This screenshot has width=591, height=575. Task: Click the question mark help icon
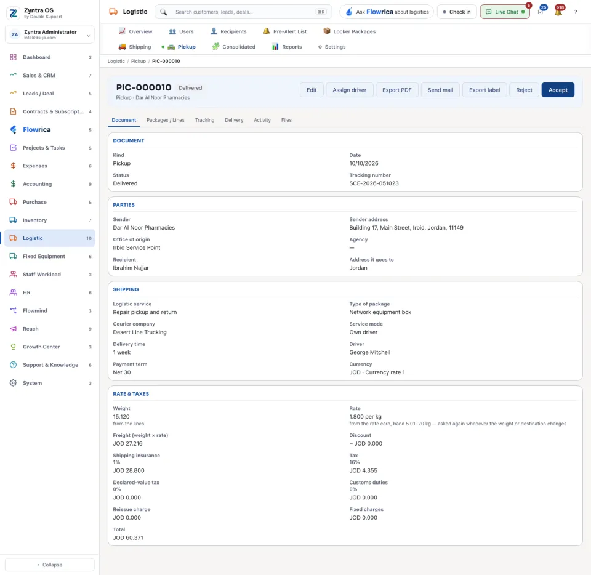pyautogui.click(x=576, y=12)
